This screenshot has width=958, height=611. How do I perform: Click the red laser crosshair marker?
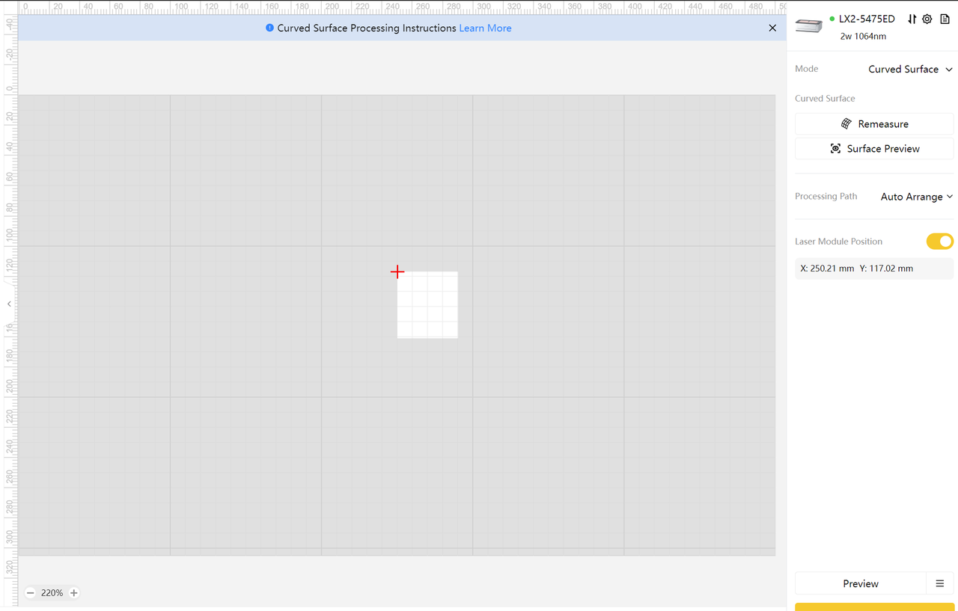click(397, 272)
